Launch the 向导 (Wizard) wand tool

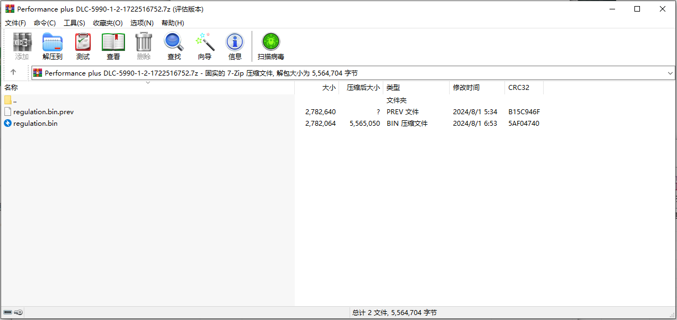point(205,46)
